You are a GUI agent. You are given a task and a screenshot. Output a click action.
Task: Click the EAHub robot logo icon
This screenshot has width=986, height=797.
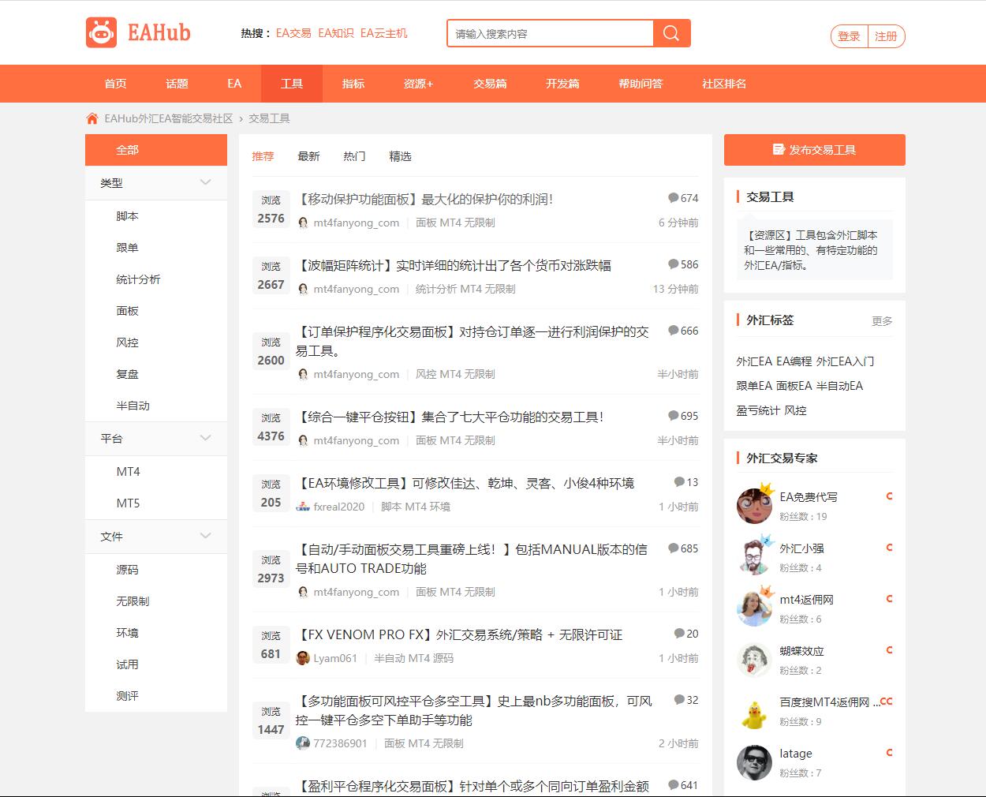click(102, 33)
